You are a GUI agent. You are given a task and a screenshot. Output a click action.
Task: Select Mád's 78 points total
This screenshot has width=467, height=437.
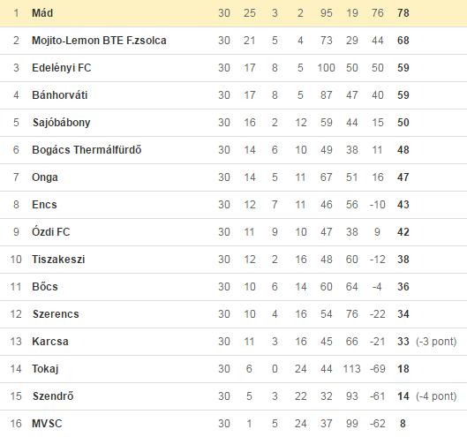click(403, 13)
